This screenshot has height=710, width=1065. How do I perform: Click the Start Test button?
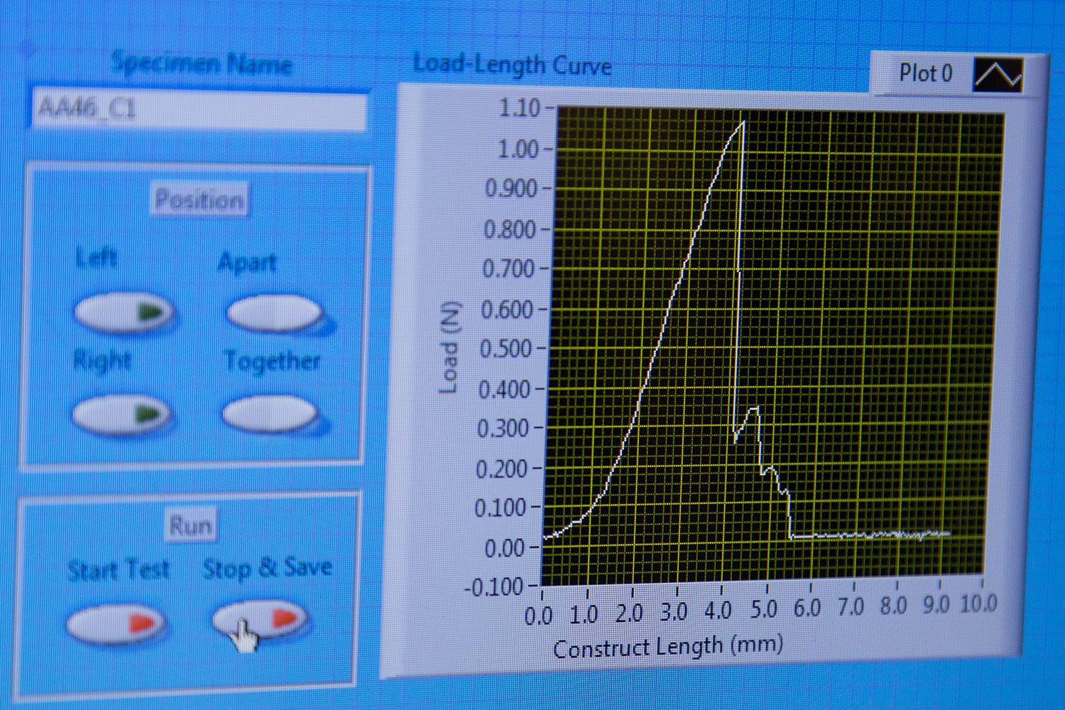click(116, 623)
